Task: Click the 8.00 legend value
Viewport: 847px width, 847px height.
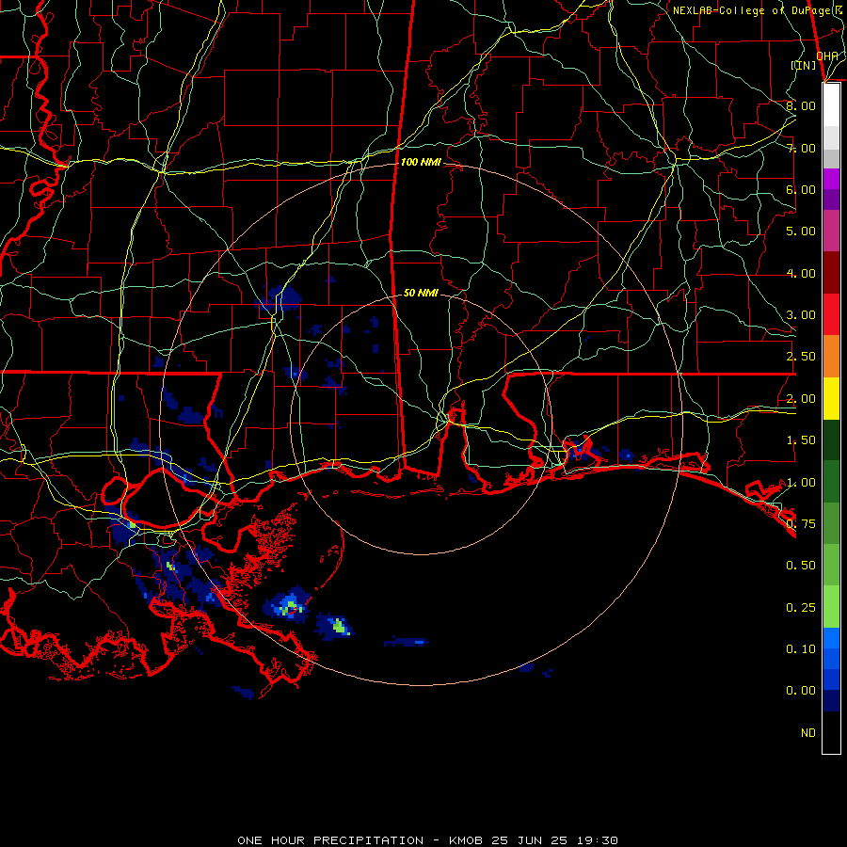Action: 801,105
